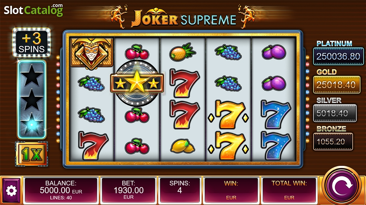
Task: Open the settings gear menu
Action: (x=12, y=191)
